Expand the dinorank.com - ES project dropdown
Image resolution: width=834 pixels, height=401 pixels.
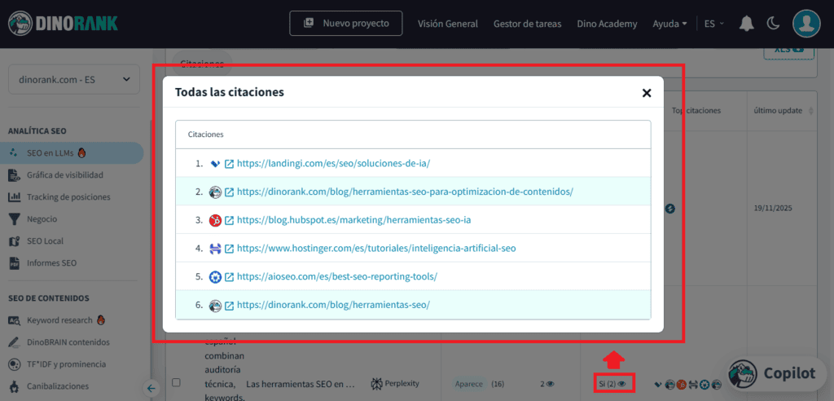[74, 79]
